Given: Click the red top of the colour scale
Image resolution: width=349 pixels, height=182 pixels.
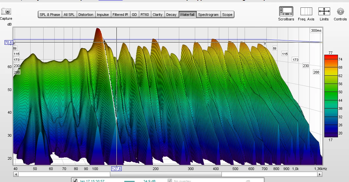Looking at the screenshot, I should click(x=331, y=57).
